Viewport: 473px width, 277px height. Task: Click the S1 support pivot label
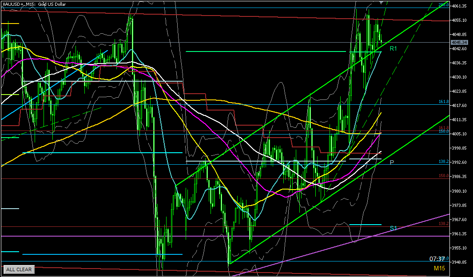[x=393, y=228]
